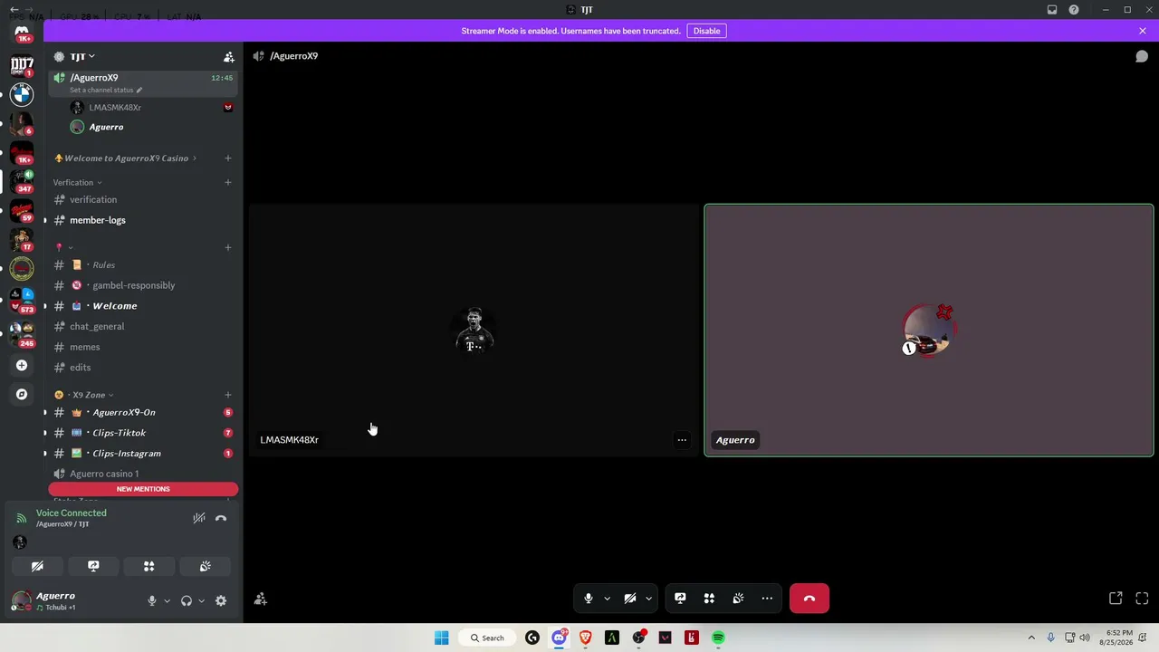
Task: Start an activity from the sidebar panel
Action: click(x=149, y=566)
